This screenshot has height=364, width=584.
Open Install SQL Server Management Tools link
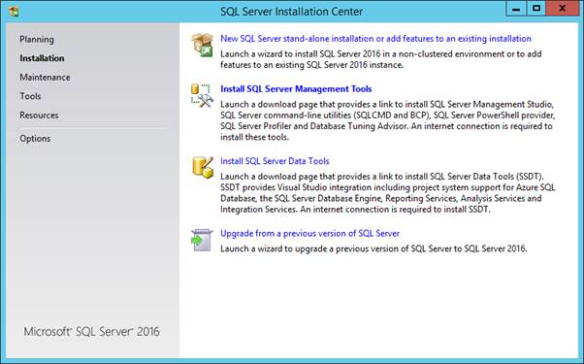(296, 88)
